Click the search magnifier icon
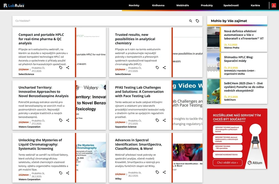This screenshot has width=279, height=184. click(x=191, y=21)
